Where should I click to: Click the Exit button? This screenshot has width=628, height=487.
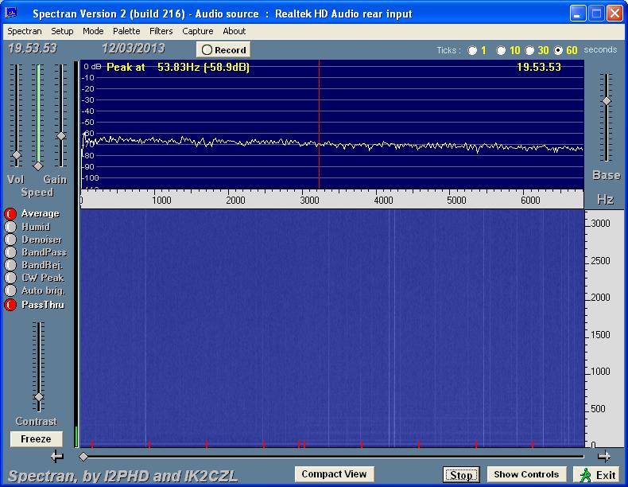pyautogui.click(x=598, y=475)
